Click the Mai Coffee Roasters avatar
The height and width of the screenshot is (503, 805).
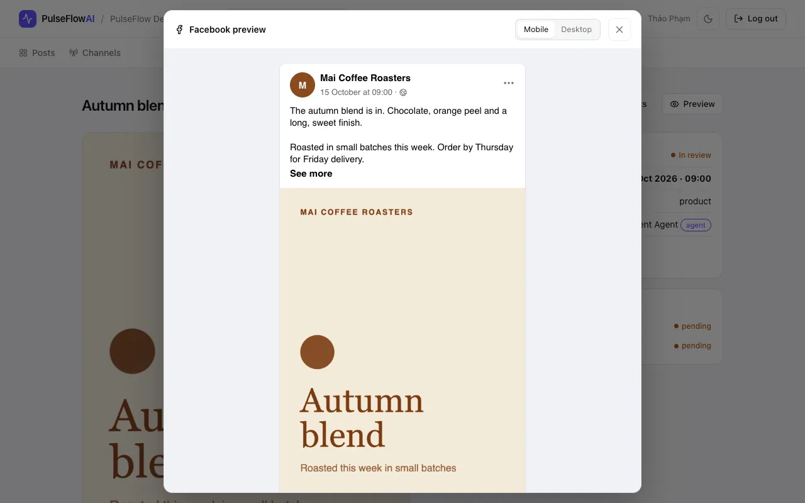303,85
